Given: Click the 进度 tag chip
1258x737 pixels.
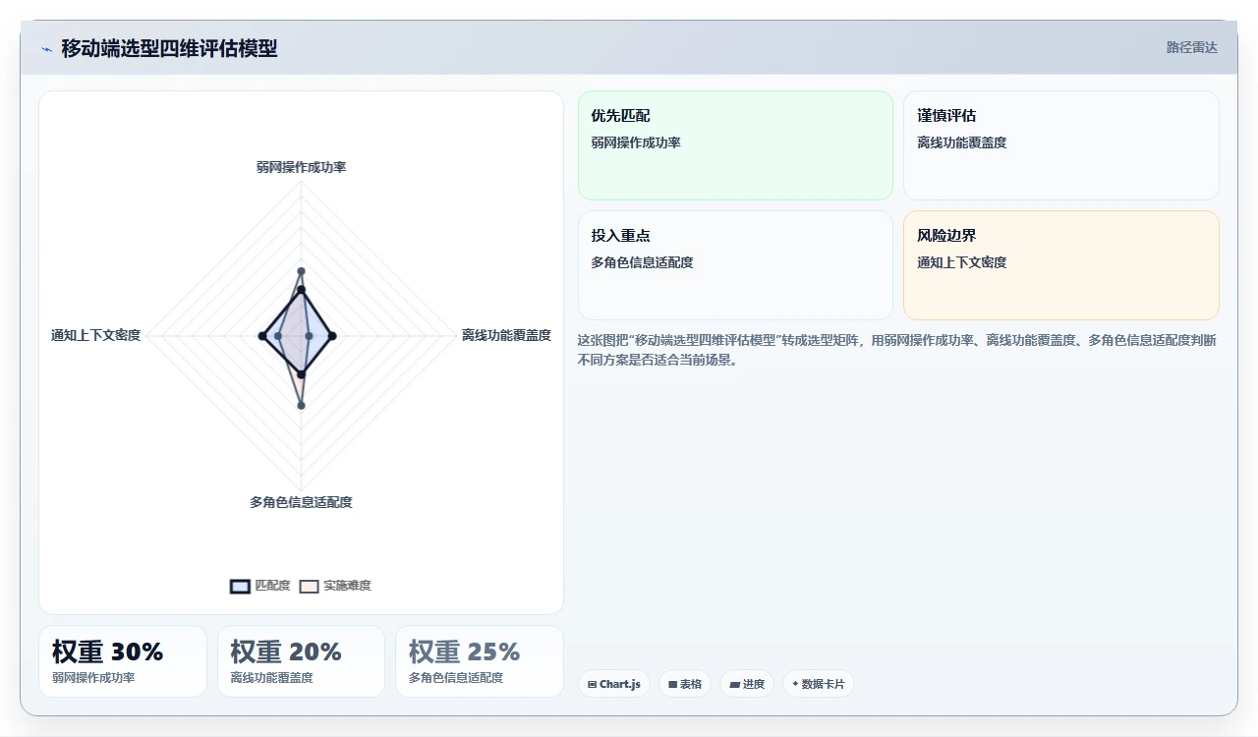Looking at the screenshot, I should pos(747,684).
